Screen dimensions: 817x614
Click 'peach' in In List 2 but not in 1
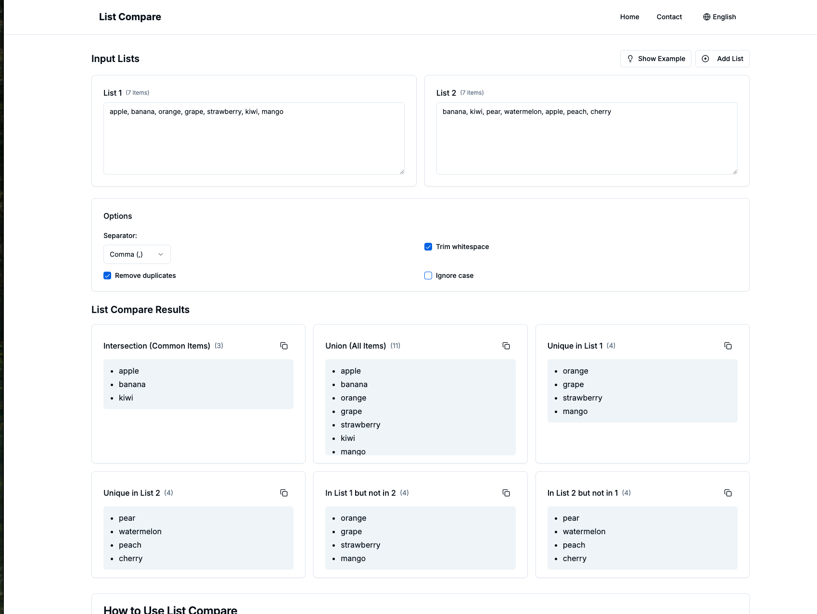pos(574,545)
